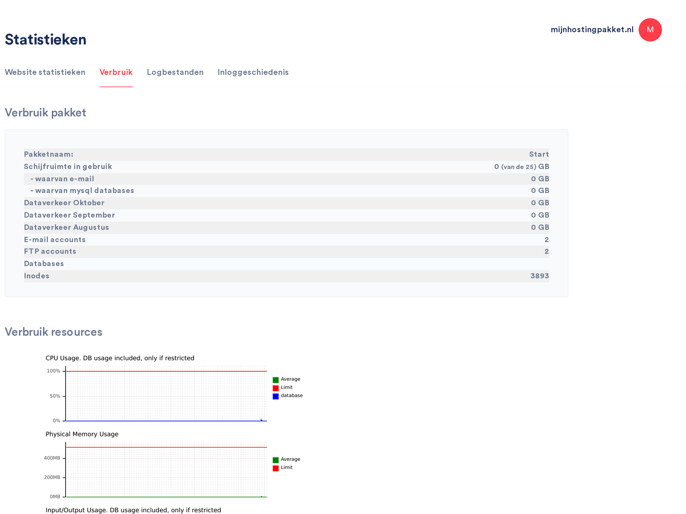Viewport: 686px width, 514px height.
Task: Click the Memory chart green Average swatch
Action: tap(276, 460)
